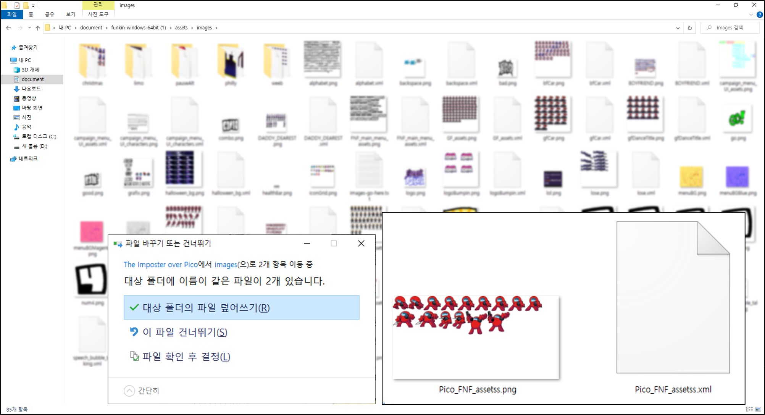Expand the chevron after assets in breadcrumb

coord(192,28)
